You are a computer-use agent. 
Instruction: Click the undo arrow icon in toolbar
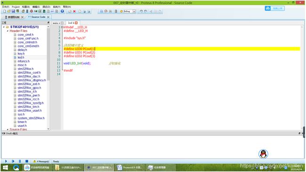(141, 11)
